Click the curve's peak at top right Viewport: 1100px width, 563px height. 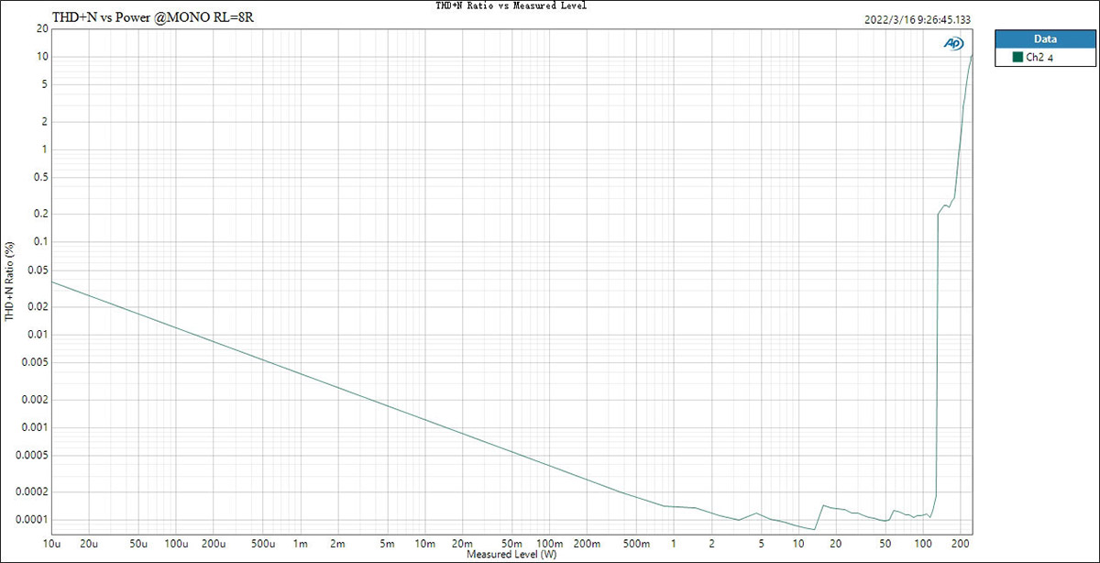pyautogui.click(x=972, y=56)
